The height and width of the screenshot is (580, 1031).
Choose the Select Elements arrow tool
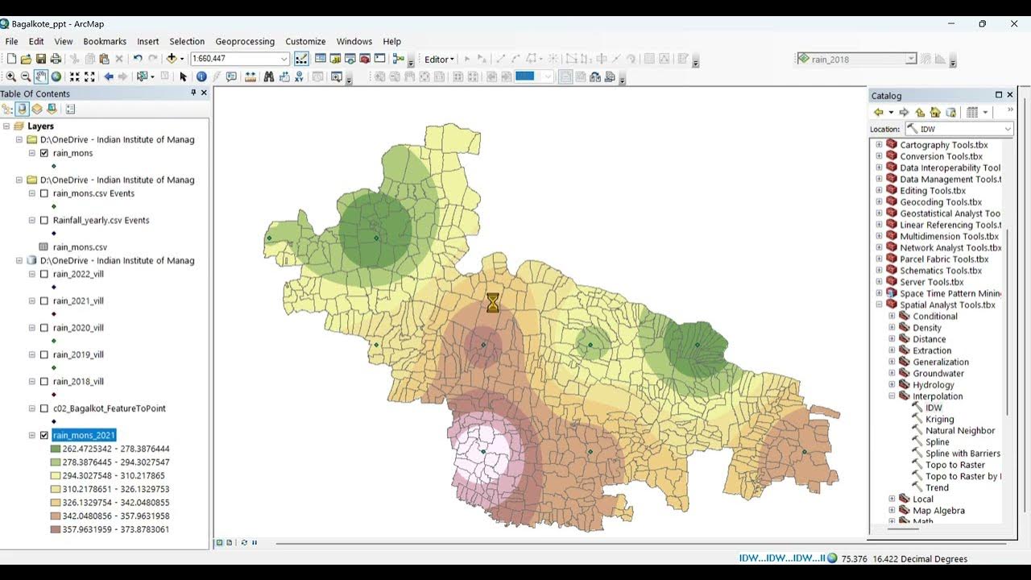pos(183,77)
